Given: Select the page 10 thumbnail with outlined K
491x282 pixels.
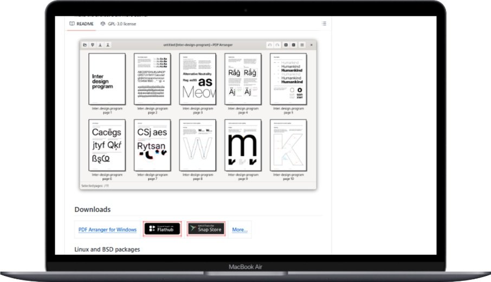Looking at the screenshot, I should click(x=288, y=145).
